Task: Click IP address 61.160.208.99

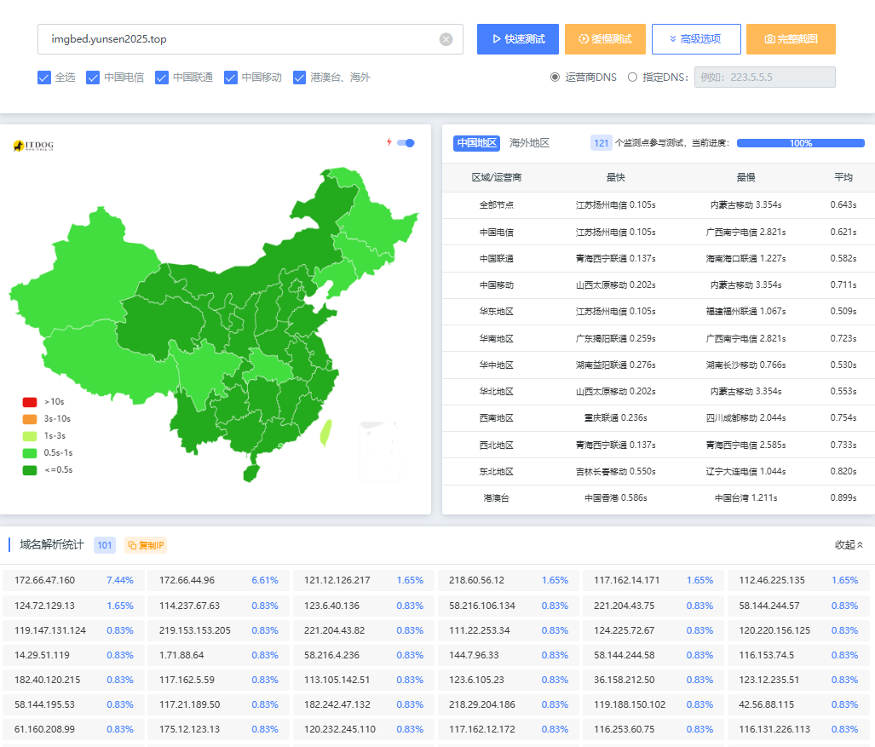Action: [x=44, y=729]
